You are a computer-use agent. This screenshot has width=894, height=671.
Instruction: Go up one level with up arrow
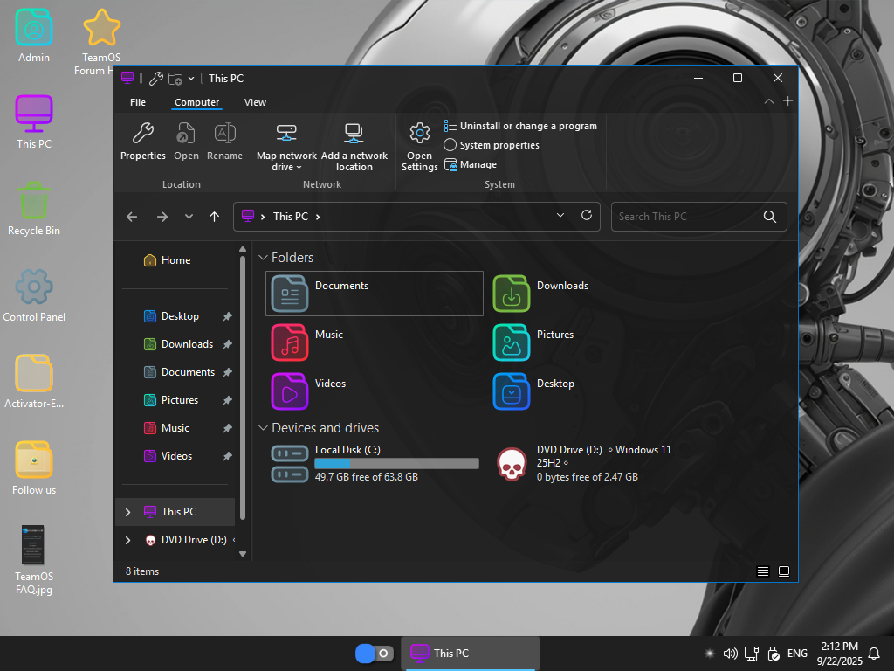215,217
